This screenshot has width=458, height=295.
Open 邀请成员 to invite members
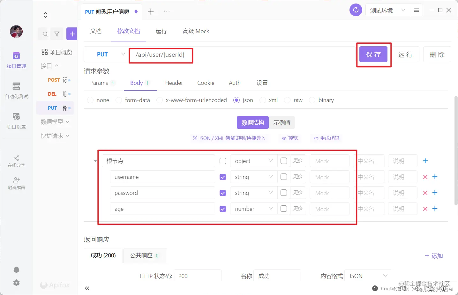pyautogui.click(x=16, y=183)
